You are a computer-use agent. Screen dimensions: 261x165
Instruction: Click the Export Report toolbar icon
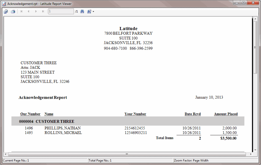click(x=6, y=11)
